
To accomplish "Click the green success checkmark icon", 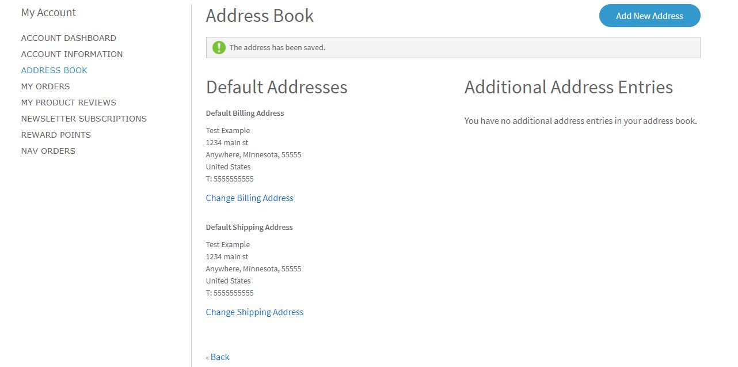I will click(219, 47).
